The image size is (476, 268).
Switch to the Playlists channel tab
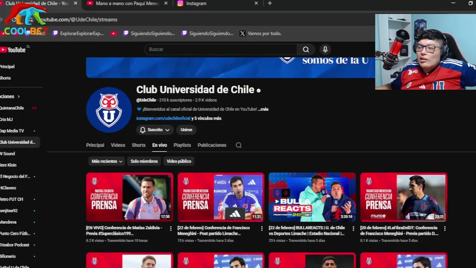click(x=182, y=145)
